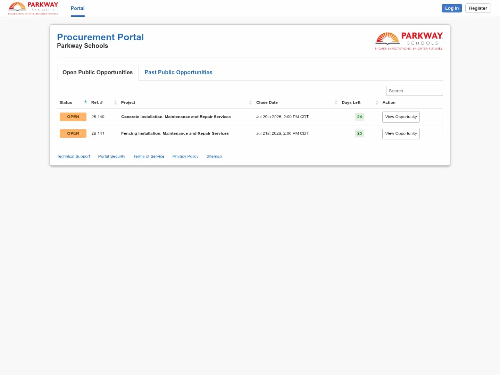Focus the Search input field
The width and height of the screenshot is (500, 375).
click(415, 91)
